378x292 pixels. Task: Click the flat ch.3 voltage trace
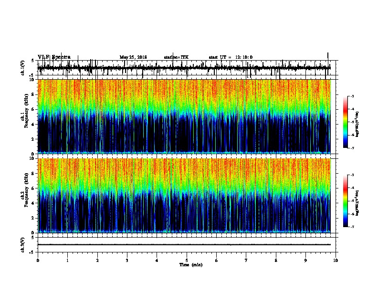[x=184, y=245]
